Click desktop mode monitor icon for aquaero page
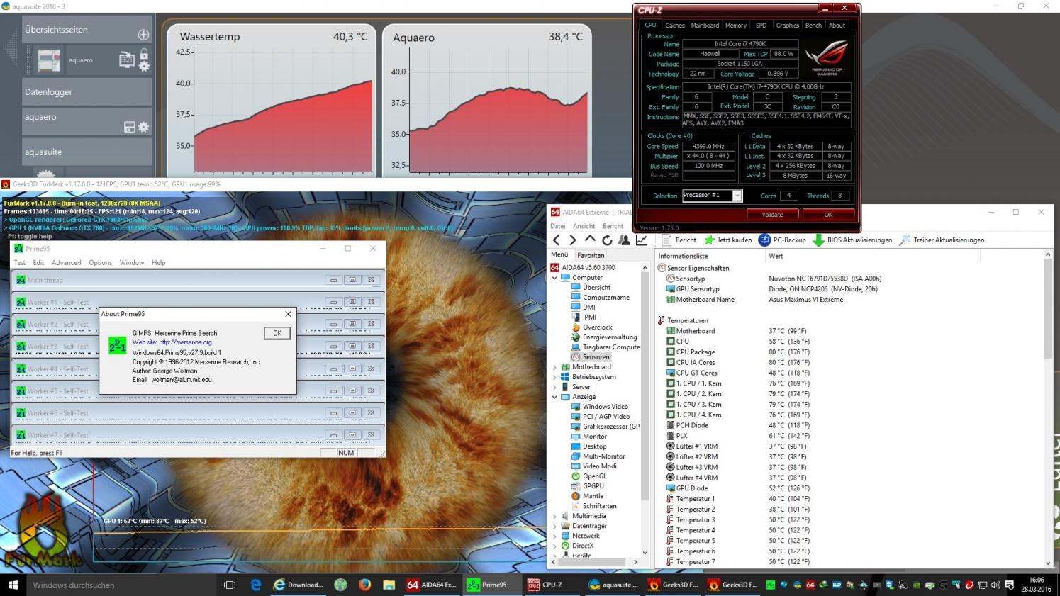This screenshot has height=596, width=1060. pyautogui.click(x=126, y=60)
